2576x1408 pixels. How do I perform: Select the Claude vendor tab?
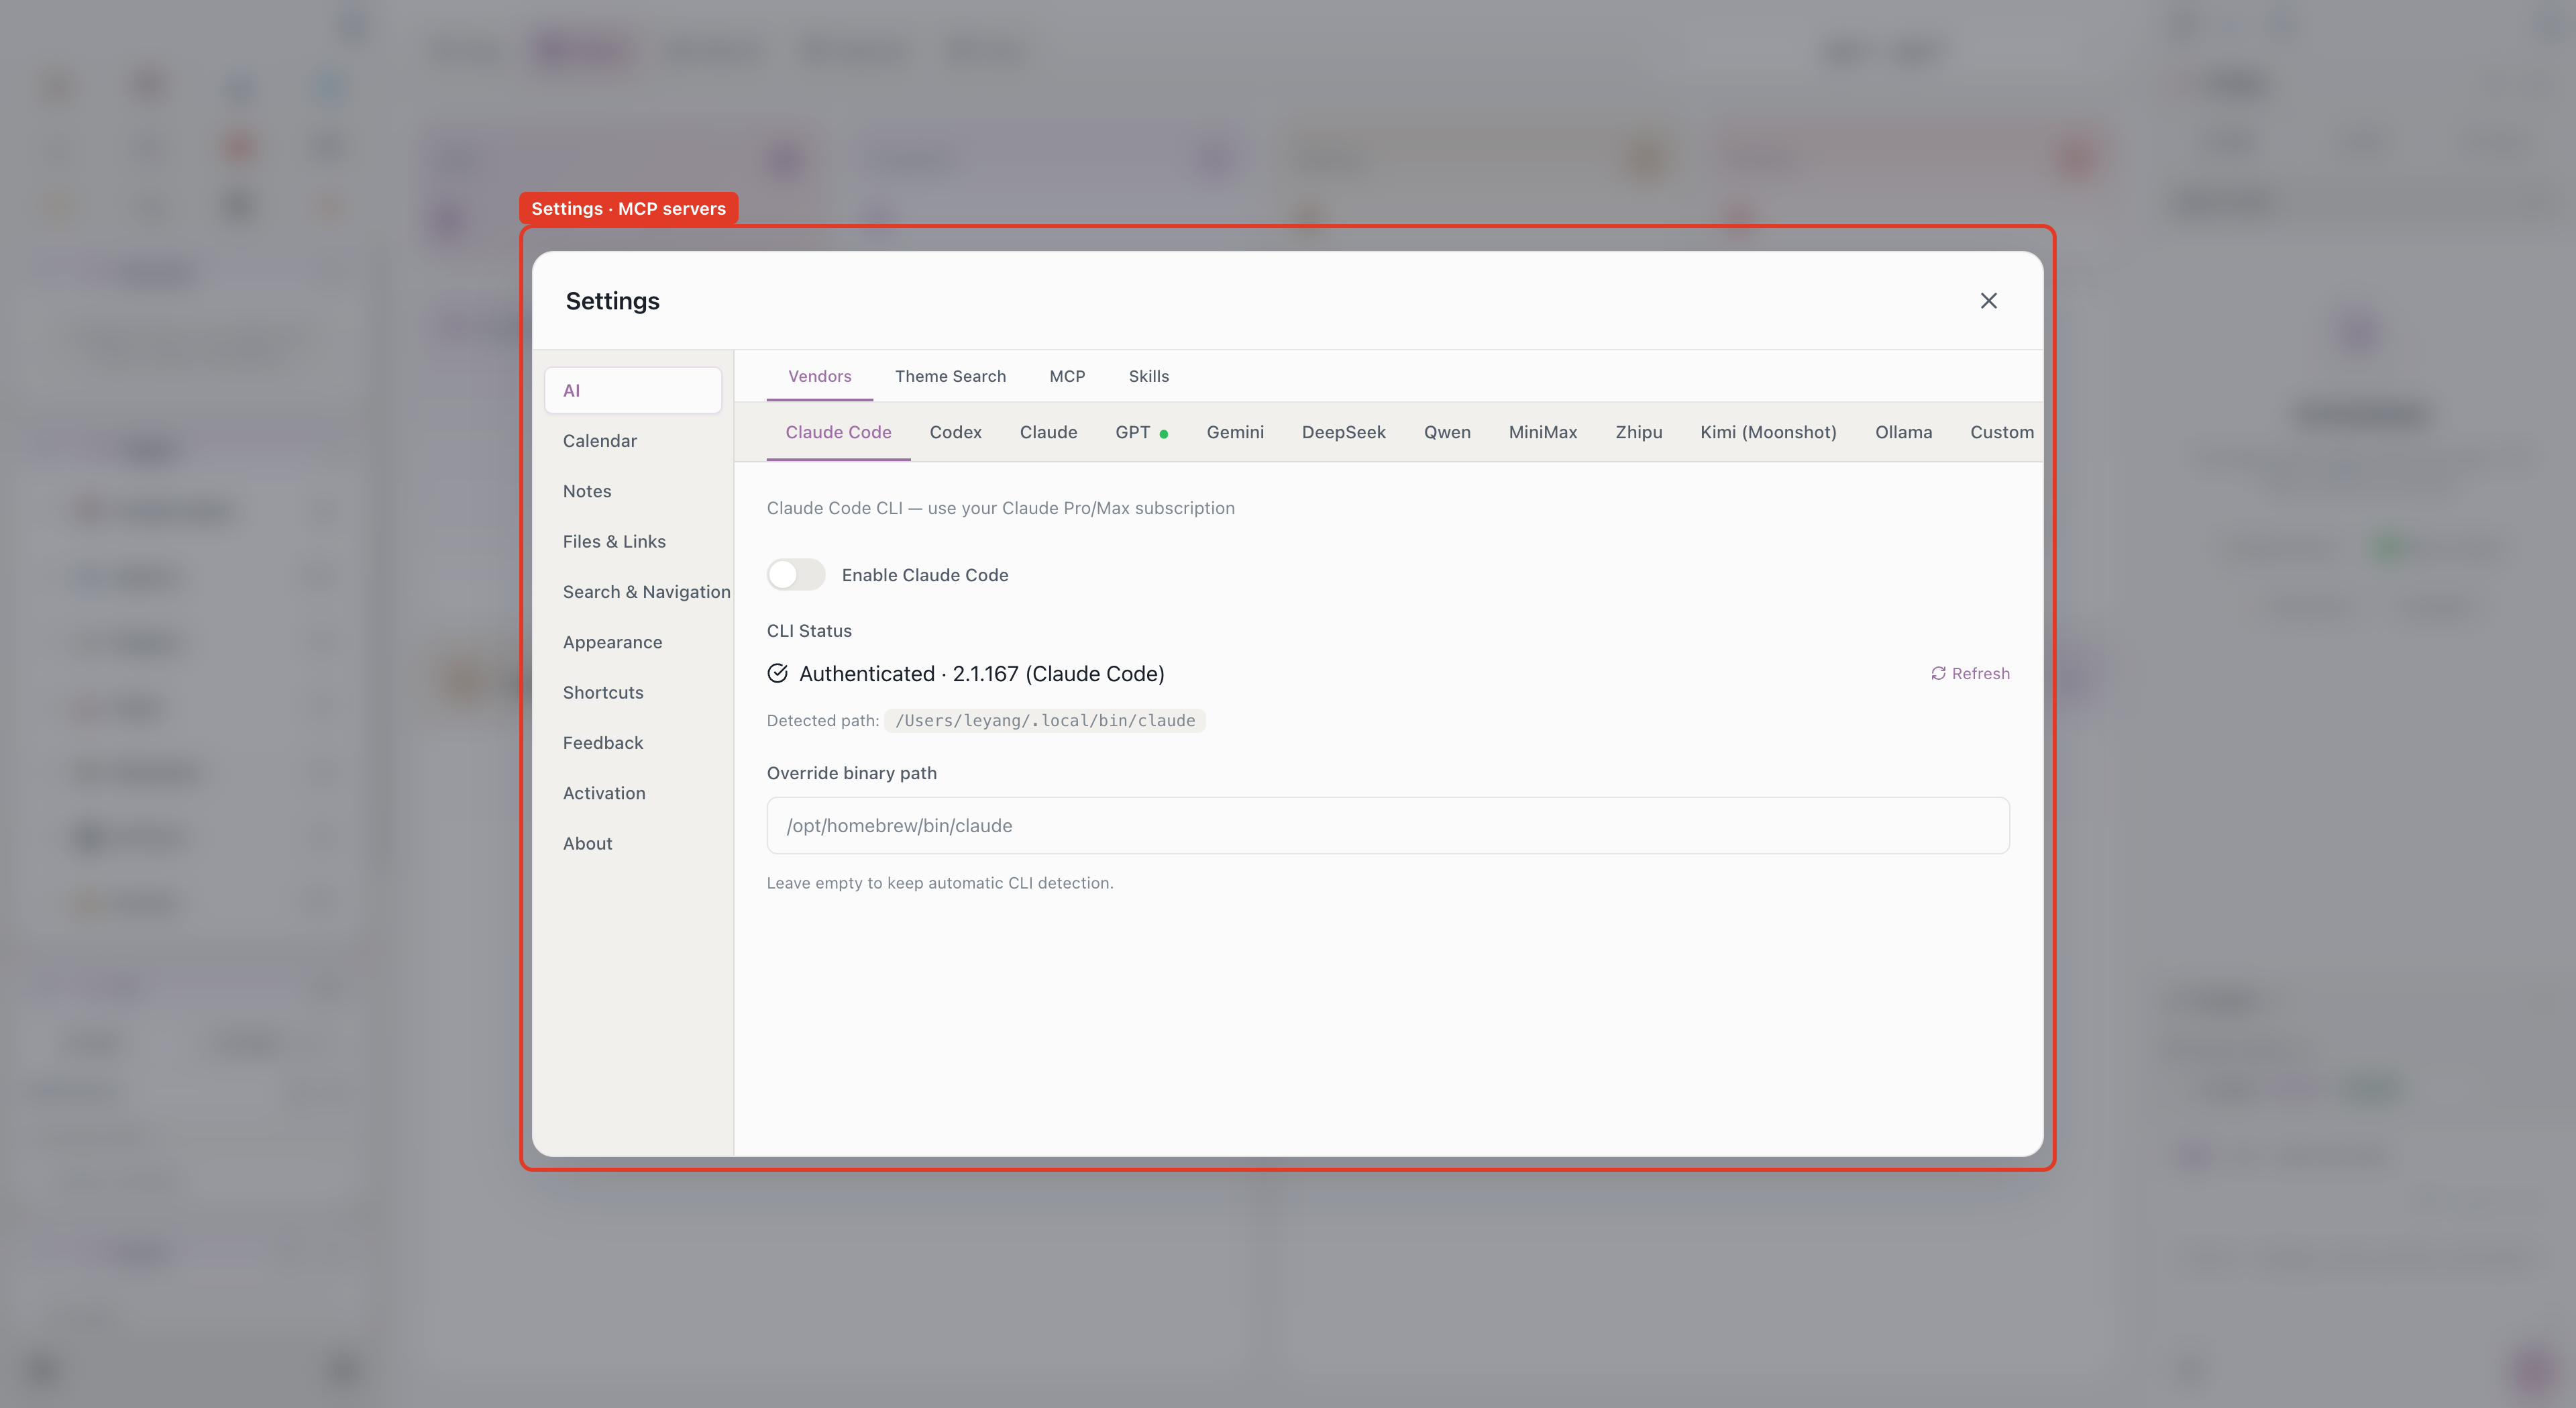click(x=1048, y=432)
